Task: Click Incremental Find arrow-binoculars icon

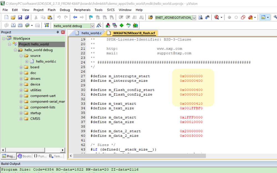Action: (207, 17)
